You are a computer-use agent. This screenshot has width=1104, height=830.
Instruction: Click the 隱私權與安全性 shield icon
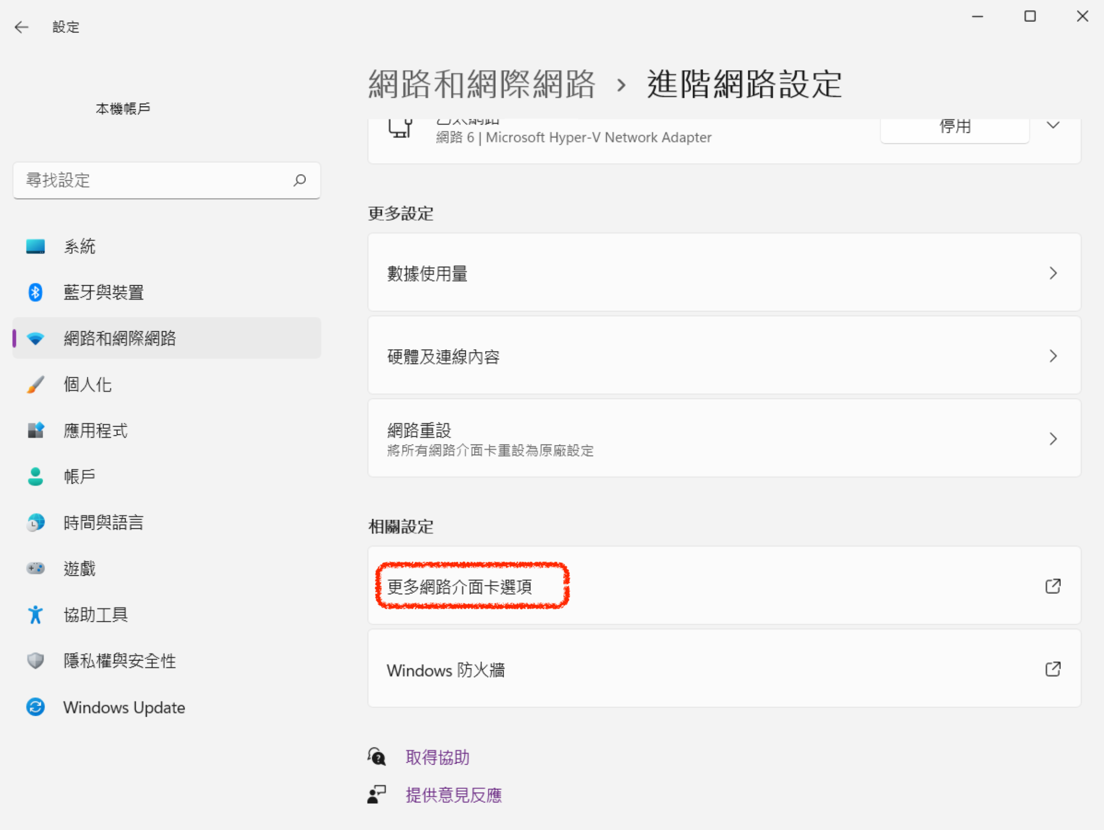[x=35, y=661]
